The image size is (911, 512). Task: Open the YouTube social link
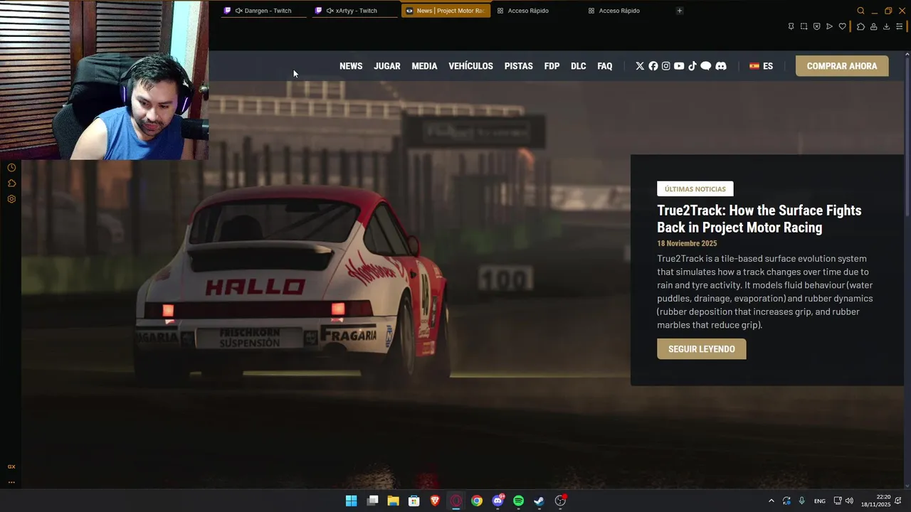(x=679, y=66)
